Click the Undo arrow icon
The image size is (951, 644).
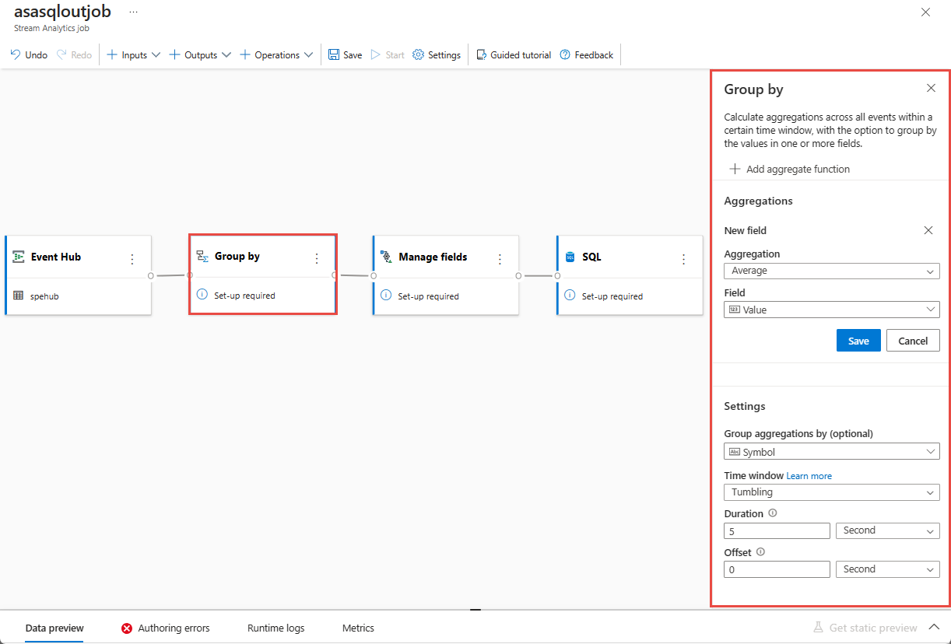pyautogui.click(x=13, y=54)
